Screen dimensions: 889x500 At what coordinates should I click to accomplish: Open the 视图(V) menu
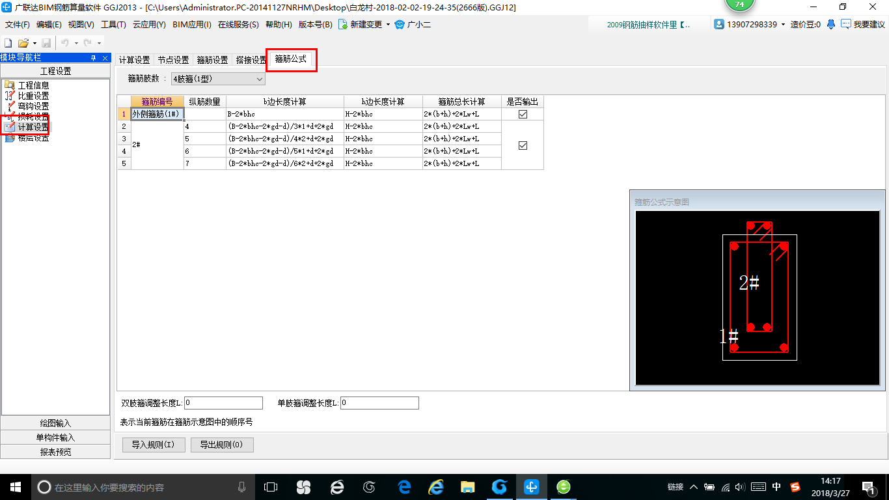[81, 24]
